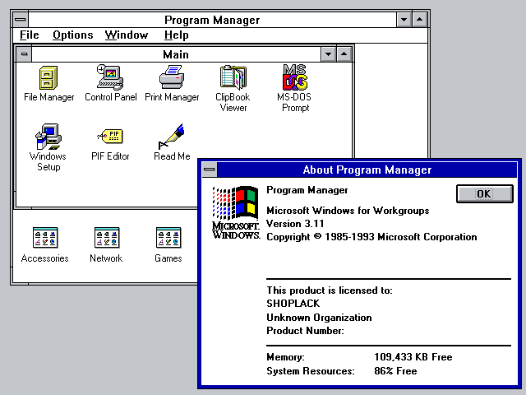Image resolution: width=526 pixels, height=395 pixels.
Task: Click the Main window title bar
Action: (x=176, y=54)
